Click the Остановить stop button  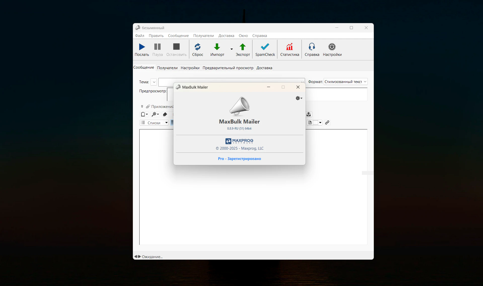coord(176,50)
